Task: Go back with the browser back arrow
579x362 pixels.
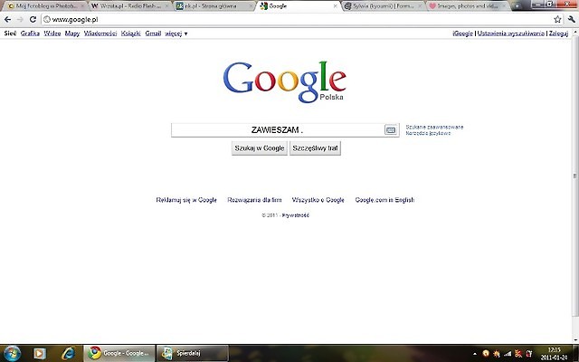Action: coord(8,20)
